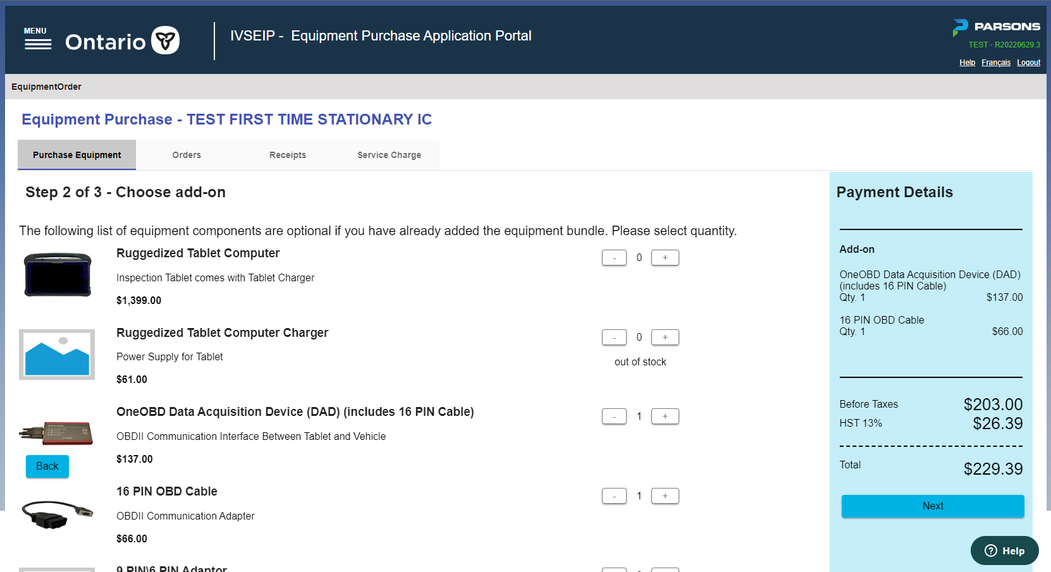
Task: Switch language to Français
Action: [x=996, y=63]
